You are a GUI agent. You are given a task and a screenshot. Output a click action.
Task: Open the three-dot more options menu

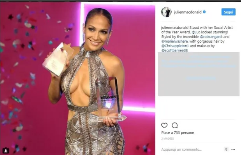233,150
